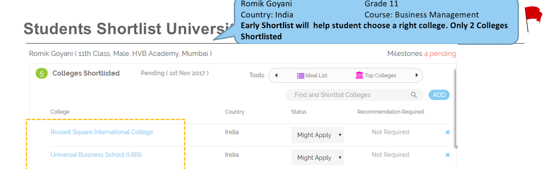
Task: Click the Romik Goyani student info line
Action: pos(120,54)
